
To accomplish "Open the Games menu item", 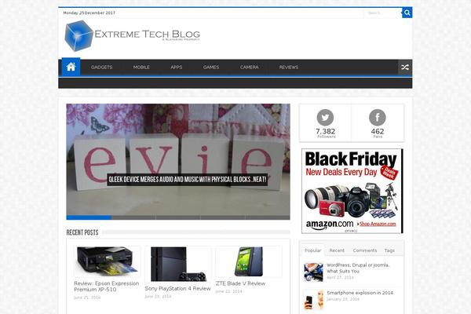I will tap(211, 68).
